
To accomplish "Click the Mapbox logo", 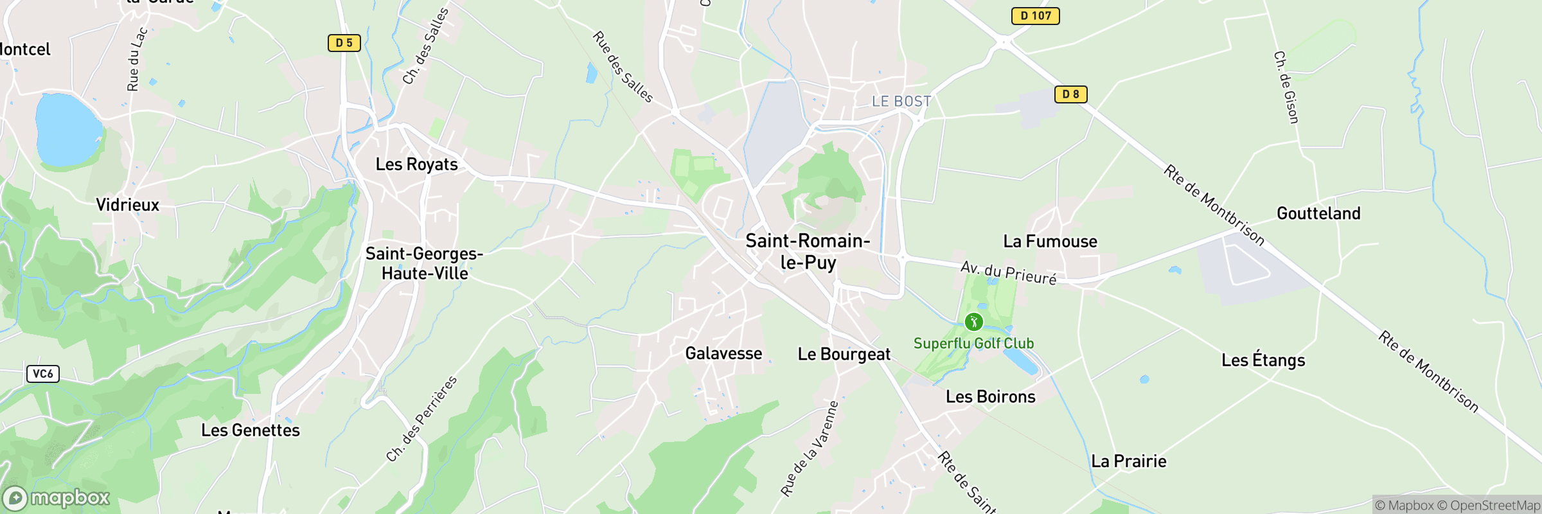I will tap(57, 498).
